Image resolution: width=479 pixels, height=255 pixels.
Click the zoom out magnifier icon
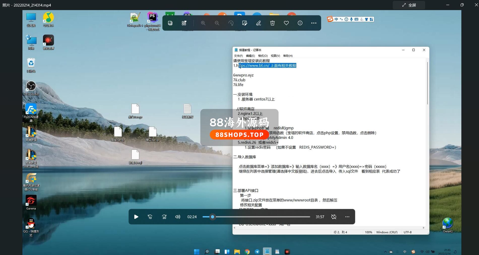point(217,23)
